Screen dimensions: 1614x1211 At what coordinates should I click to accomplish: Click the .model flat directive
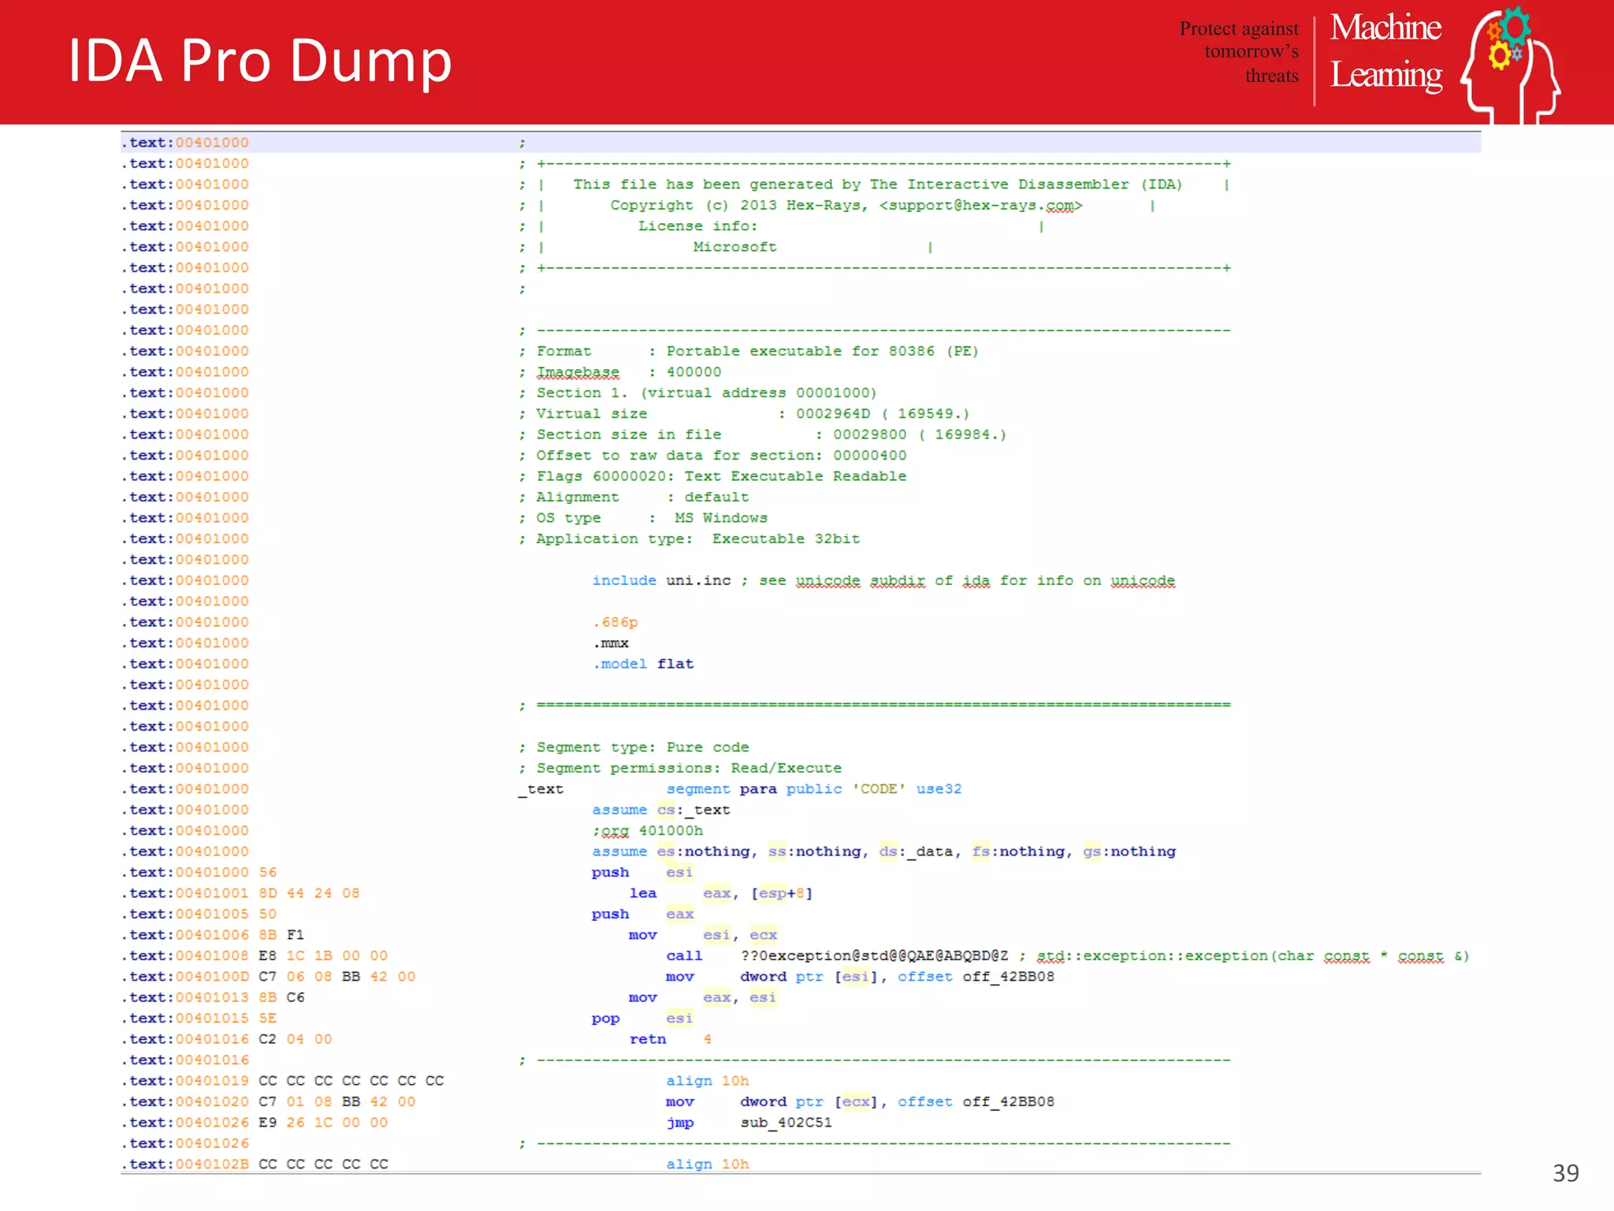tap(643, 664)
